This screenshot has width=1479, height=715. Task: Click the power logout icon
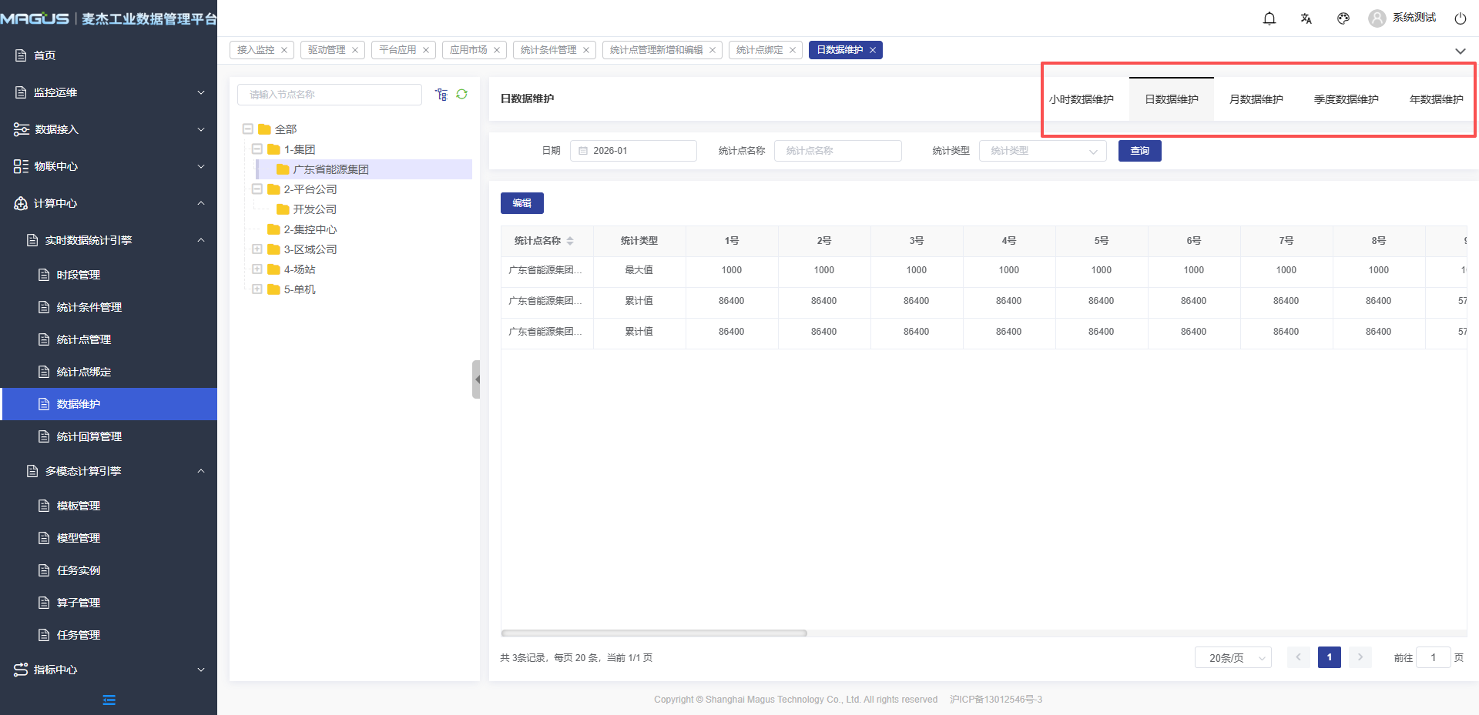[x=1461, y=18]
